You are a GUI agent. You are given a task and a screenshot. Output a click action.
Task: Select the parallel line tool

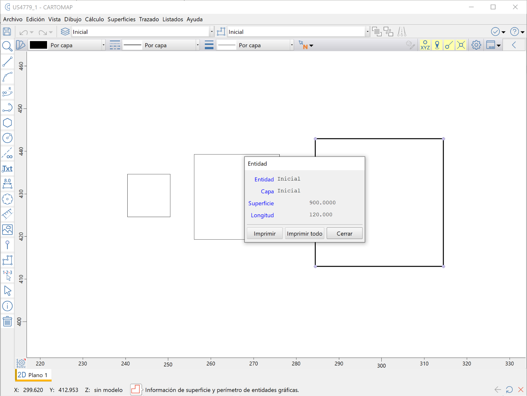click(x=7, y=153)
